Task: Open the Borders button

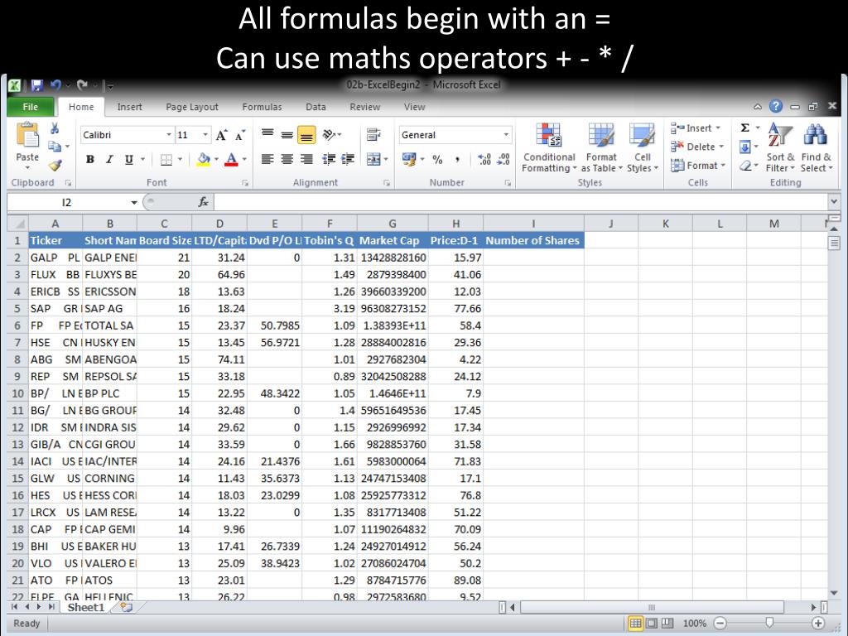Action: coord(166,160)
